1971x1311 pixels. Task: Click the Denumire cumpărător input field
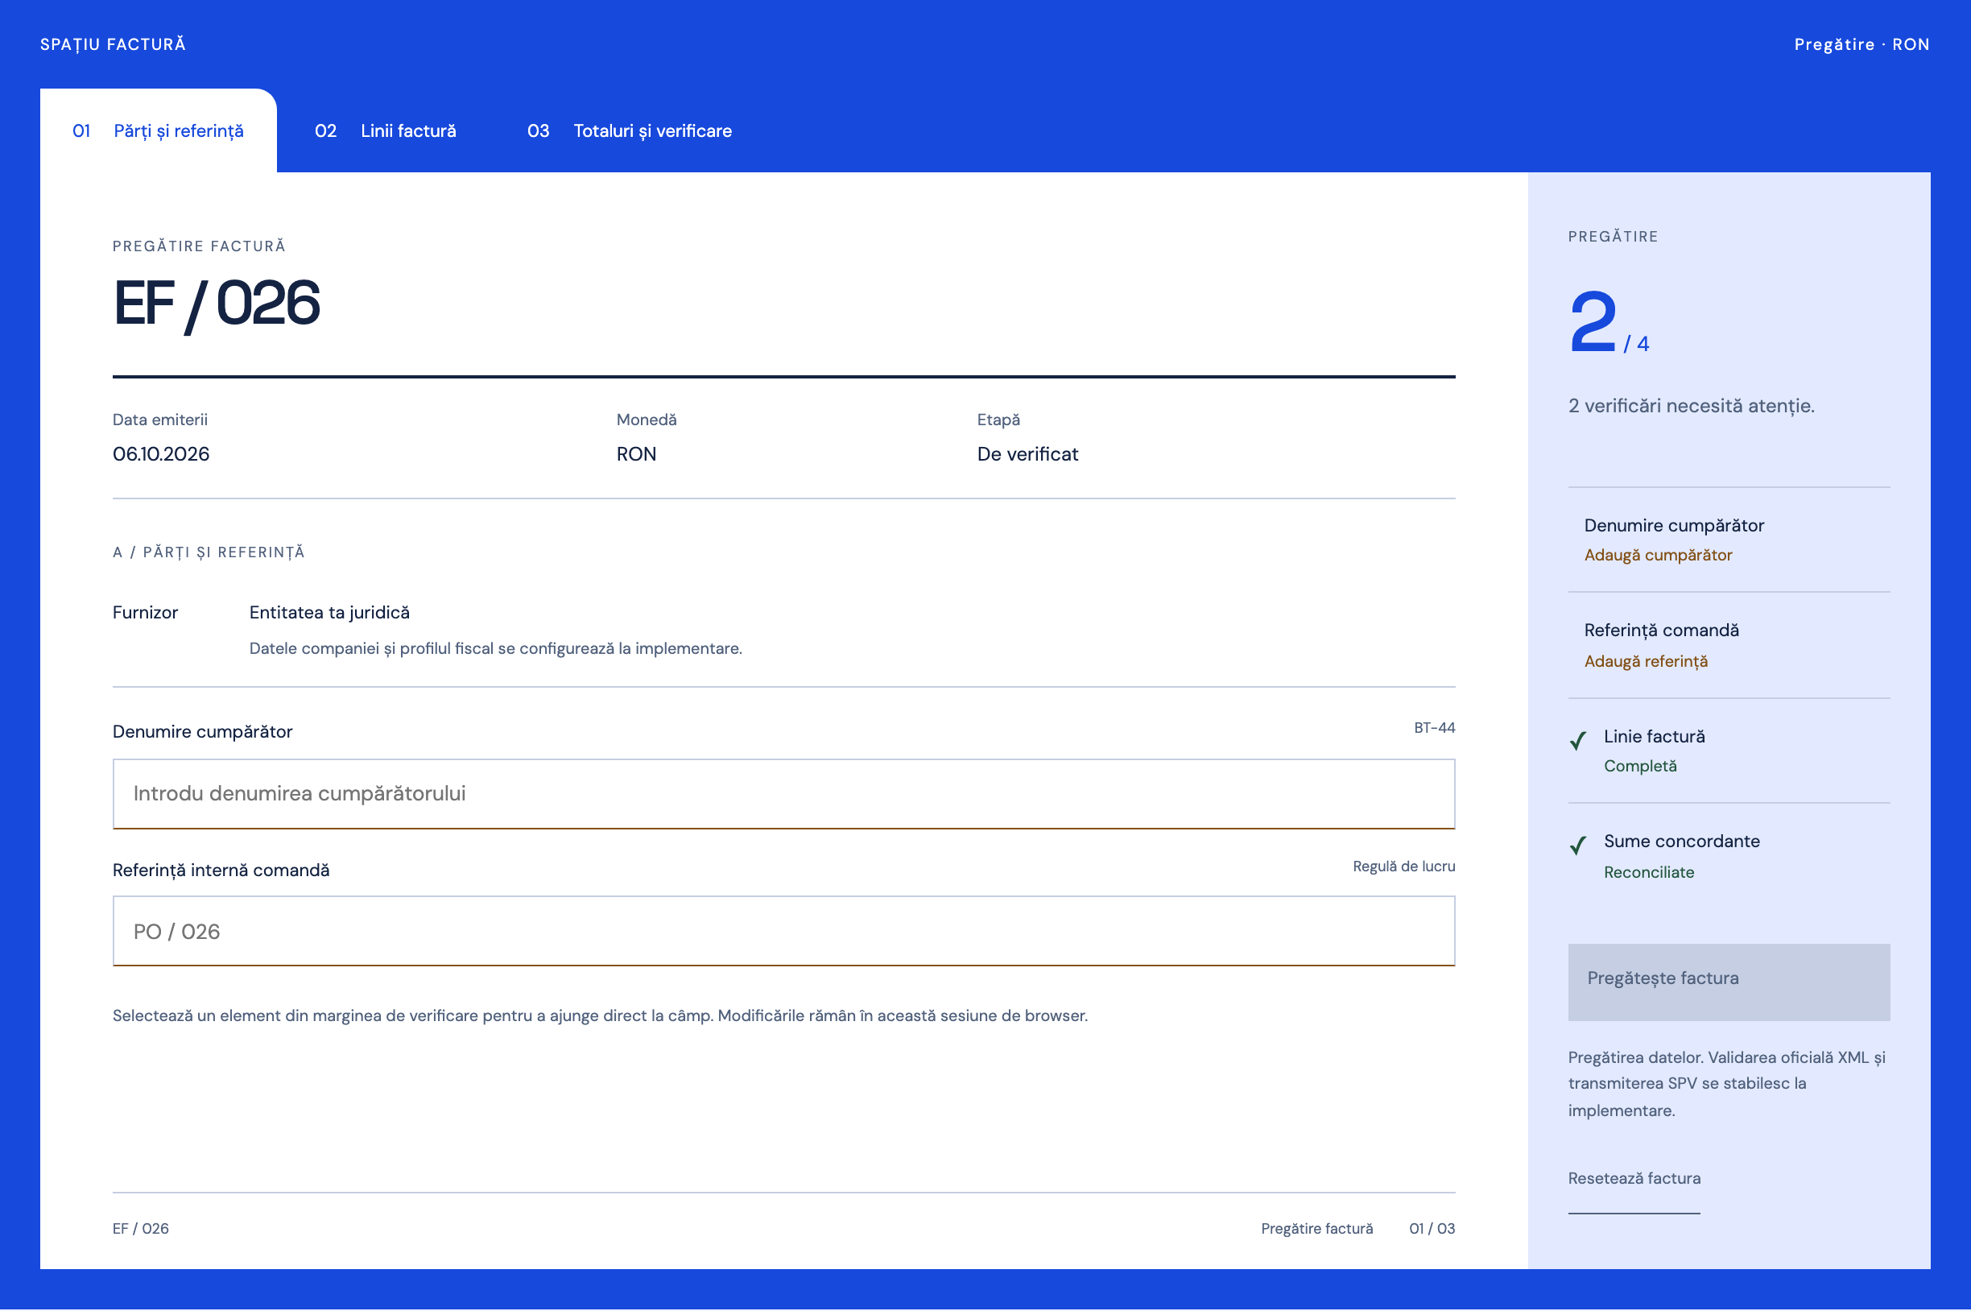point(783,793)
